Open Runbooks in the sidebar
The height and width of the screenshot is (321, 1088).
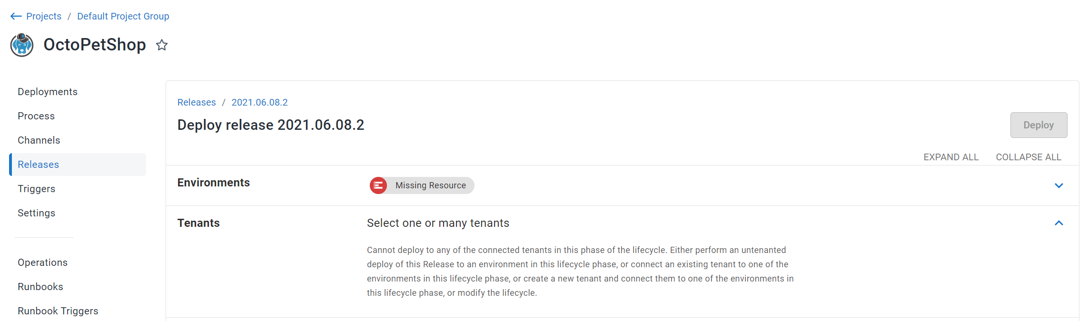[40, 287]
